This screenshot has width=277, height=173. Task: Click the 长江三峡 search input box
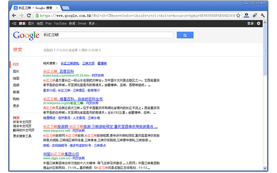click(x=107, y=35)
